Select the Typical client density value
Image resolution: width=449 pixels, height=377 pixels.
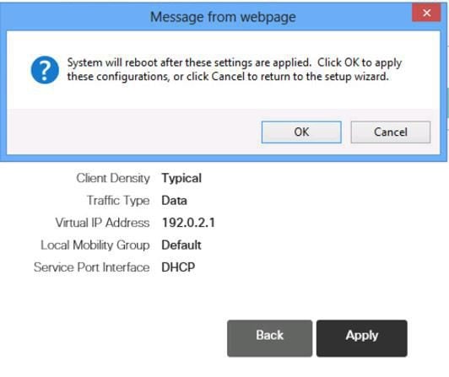pyautogui.click(x=181, y=178)
